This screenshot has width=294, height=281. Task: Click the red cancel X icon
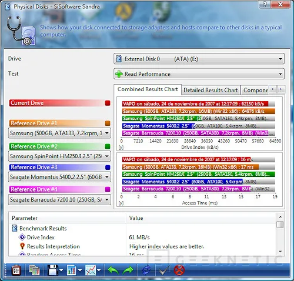pyautogui.click(x=179, y=270)
